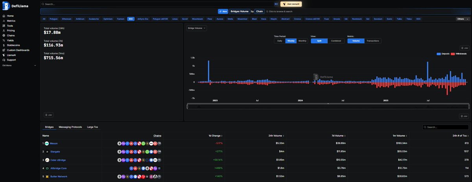This screenshot has width=472, height=182.
Task: Download the .csv below the chart
Action: 464,116
